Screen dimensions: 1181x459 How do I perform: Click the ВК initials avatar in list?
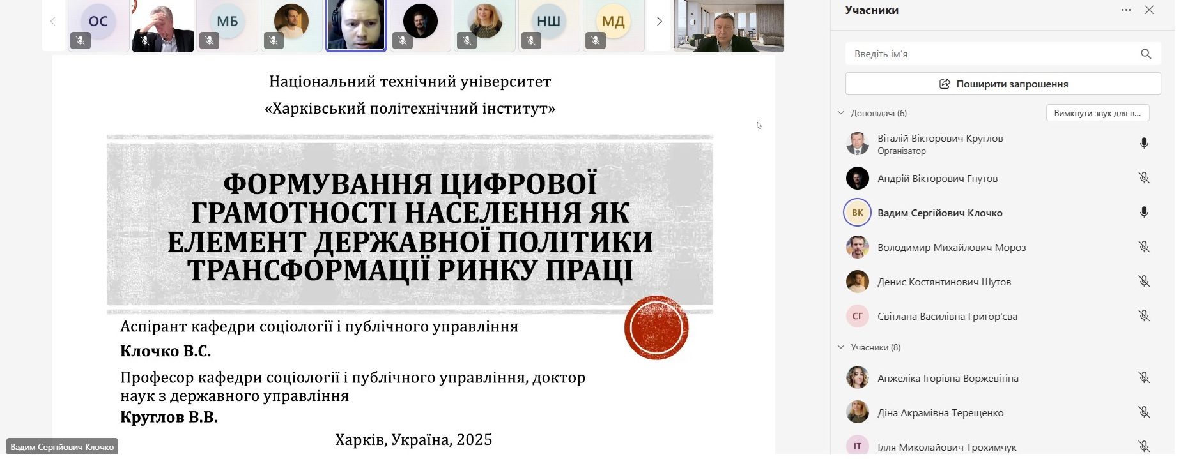858,213
